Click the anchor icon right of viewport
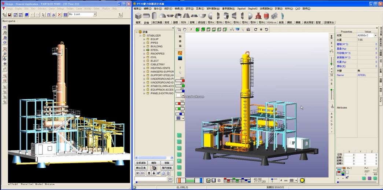 click(331, 37)
